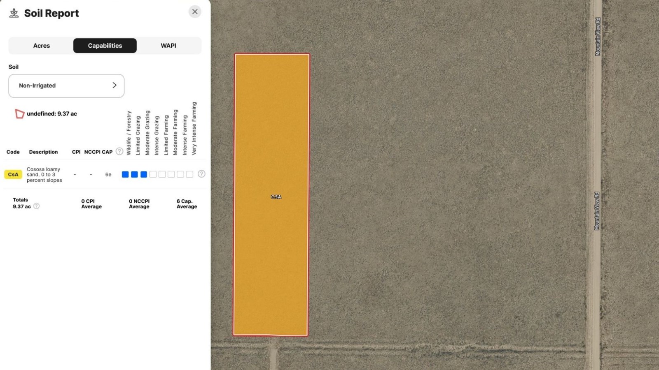Click the blue Moderate Grazing capability square
Screen dimensions: 659x370
(x=144, y=174)
